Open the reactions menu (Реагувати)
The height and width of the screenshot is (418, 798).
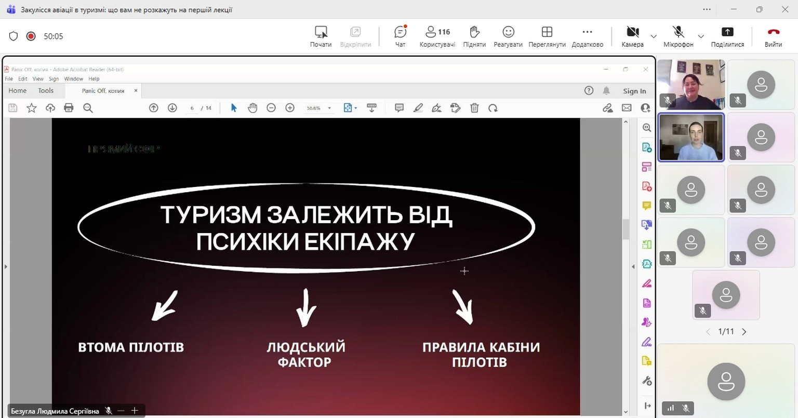click(508, 36)
